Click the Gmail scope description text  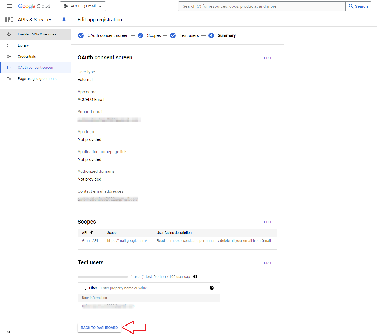click(214, 241)
